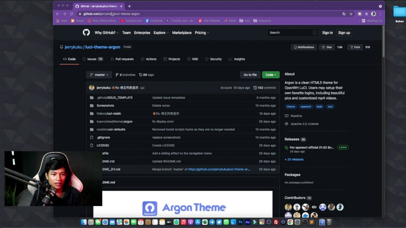Click Sign in
Viewport: 406px width, 228px height.
pyautogui.click(x=327, y=33)
